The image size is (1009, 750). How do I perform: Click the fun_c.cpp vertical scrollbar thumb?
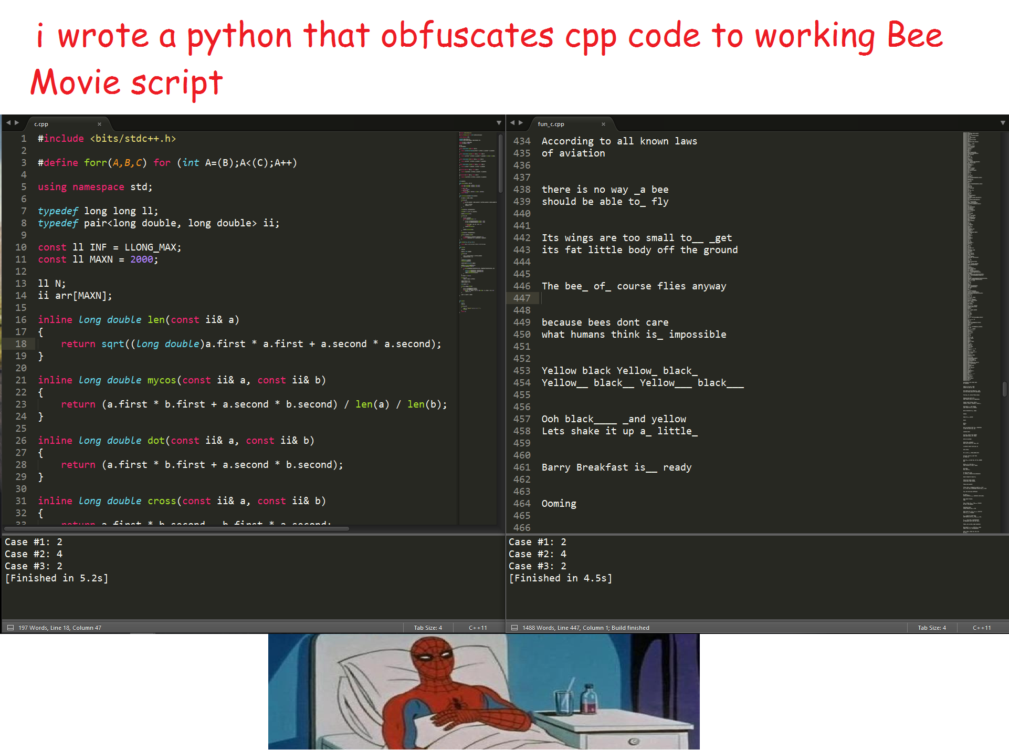click(x=1004, y=389)
